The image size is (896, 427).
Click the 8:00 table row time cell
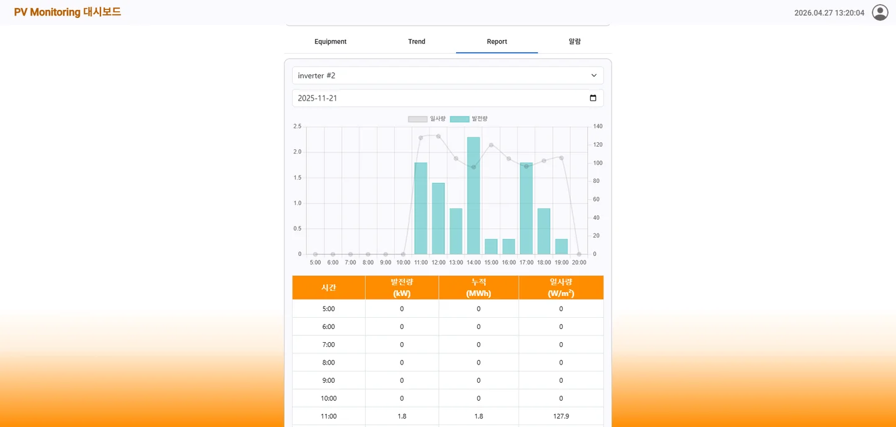pyautogui.click(x=329, y=362)
